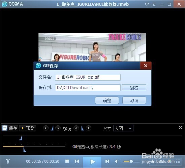This screenshot has width=185, height=168.
Task: Minimize the QQ影音 window
Action: [162, 4]
